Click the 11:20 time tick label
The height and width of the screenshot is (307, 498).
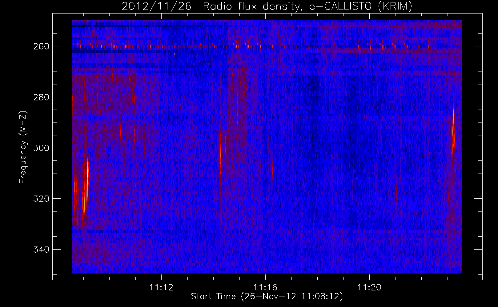(x=369, y=288)
